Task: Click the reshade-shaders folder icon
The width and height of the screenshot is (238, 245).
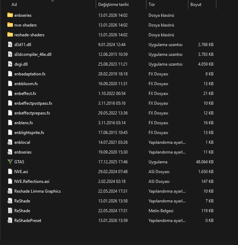Action: tap(10, 35)
